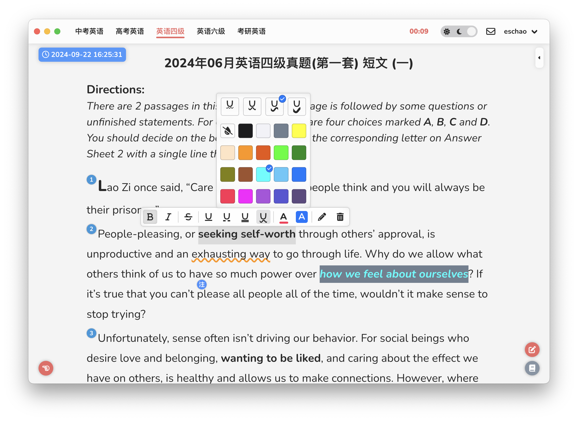Image resolution: width=578 pixels, height=421 pixels.
Task: Pick the checked cyan color swatch
Action: coord(263,175)
